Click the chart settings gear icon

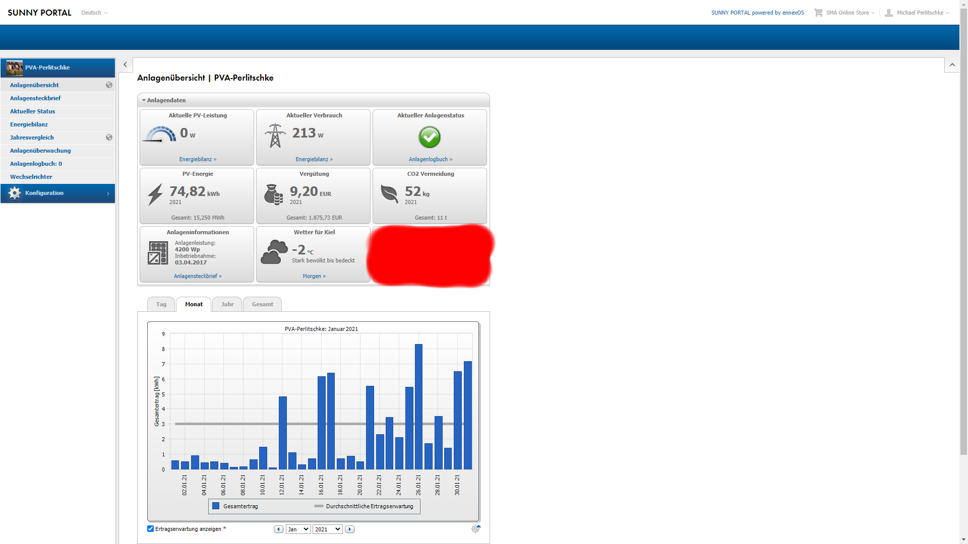click(475, 529)
